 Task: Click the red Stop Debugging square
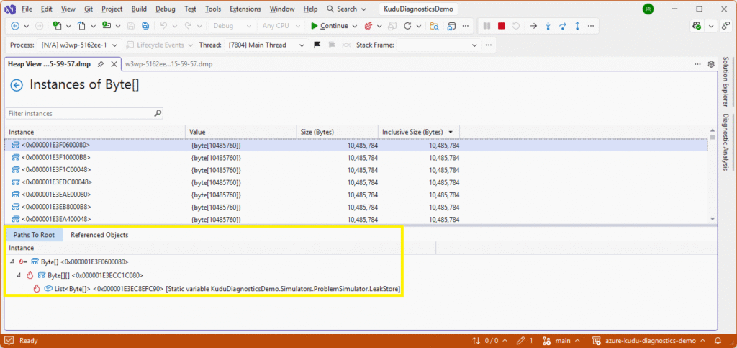tap(502, 26)
